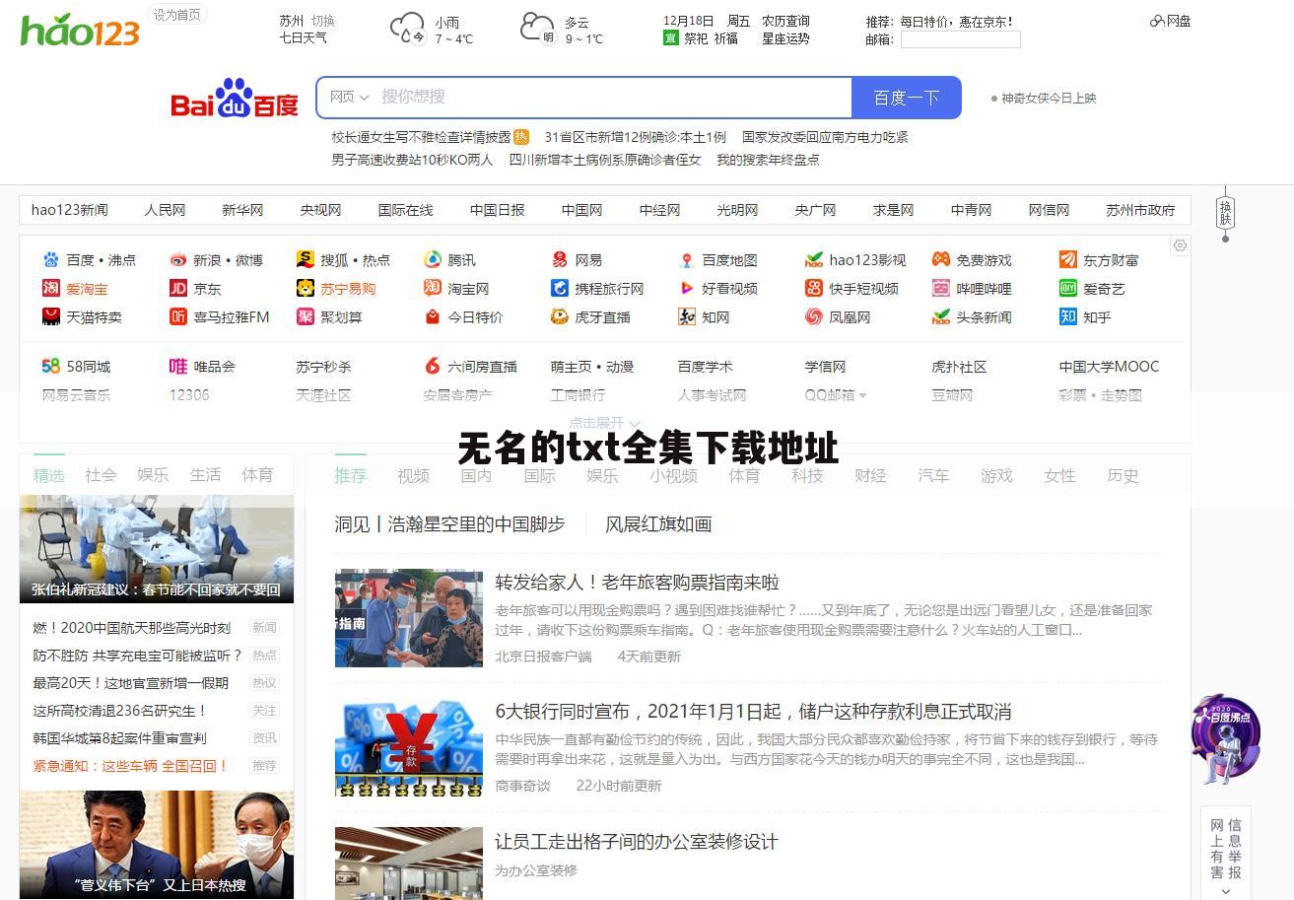Open article 转发给家人！老年旅客购票指南来啦
1294x900 pixels.
coord(638,583)
